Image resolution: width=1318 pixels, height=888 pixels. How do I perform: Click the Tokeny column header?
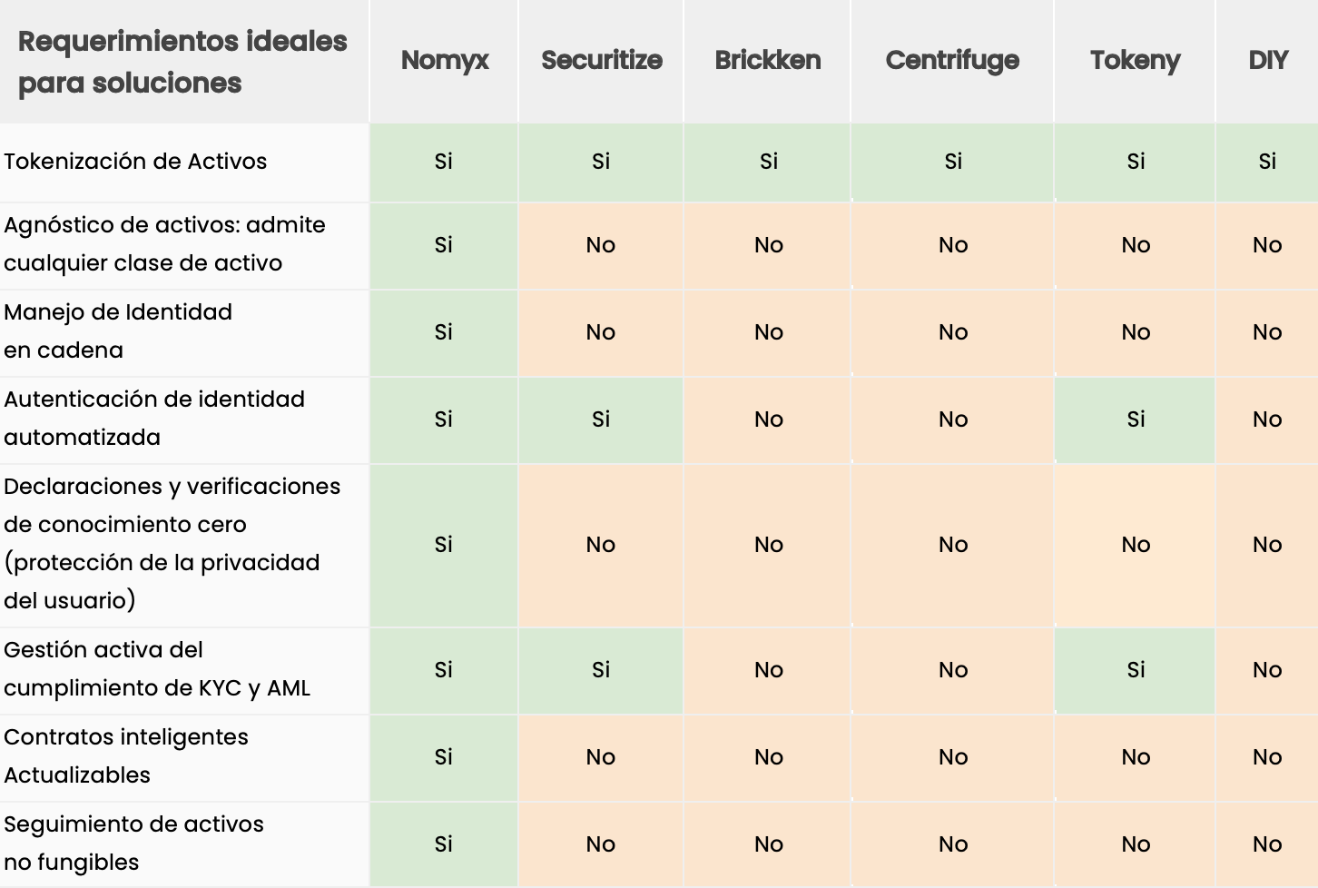point(1136,61)
